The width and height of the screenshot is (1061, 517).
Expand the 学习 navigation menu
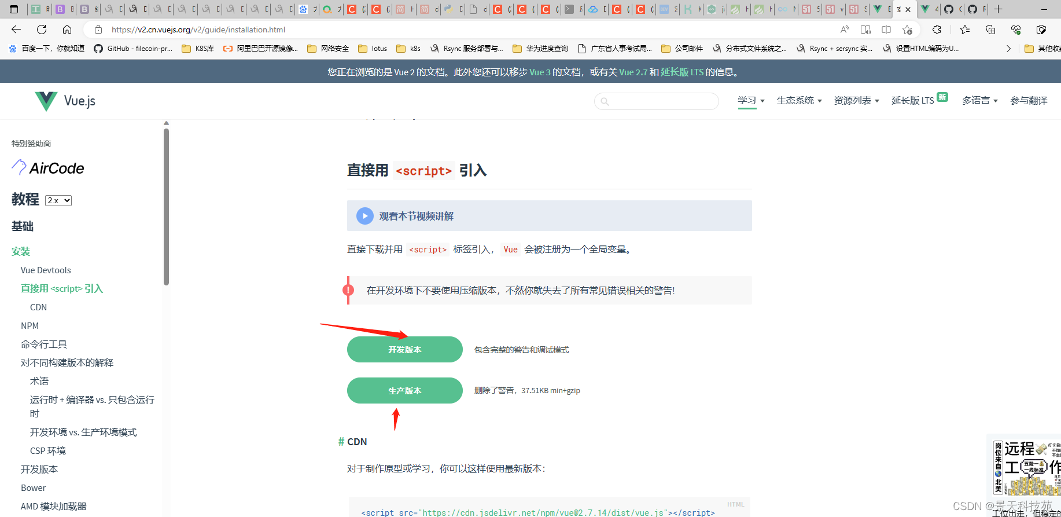point(751,101)
